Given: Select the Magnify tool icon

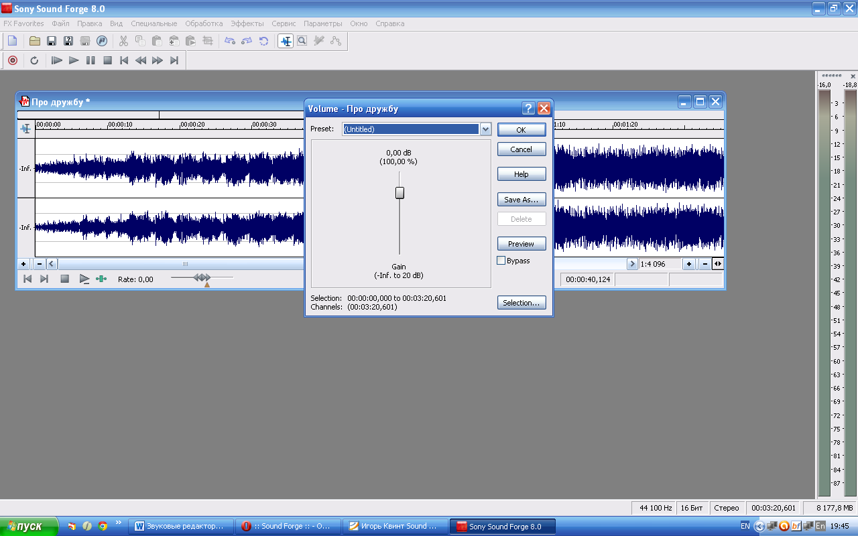Looking at the screenshot, I should click(302, 41).
